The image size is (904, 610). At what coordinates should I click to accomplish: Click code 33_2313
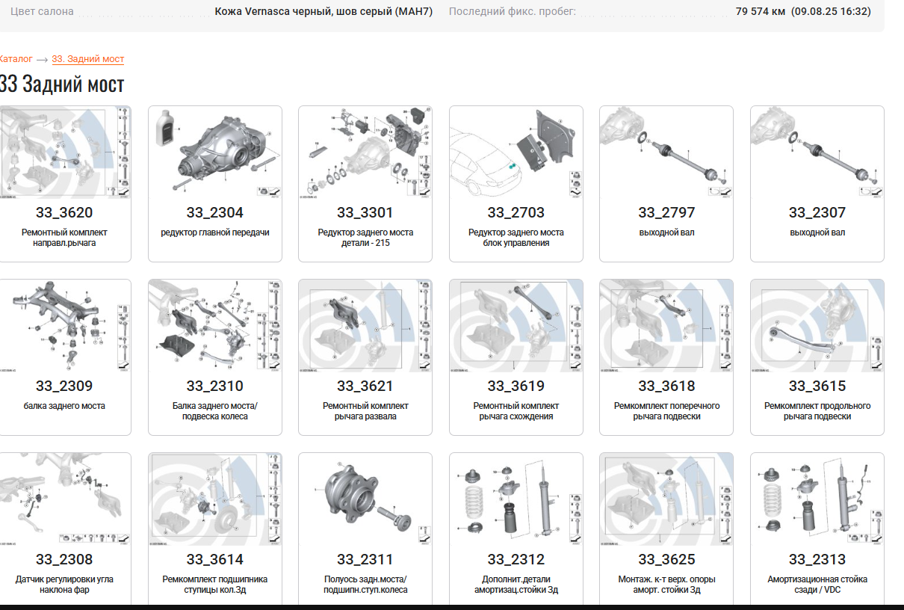tap(817, 559)
